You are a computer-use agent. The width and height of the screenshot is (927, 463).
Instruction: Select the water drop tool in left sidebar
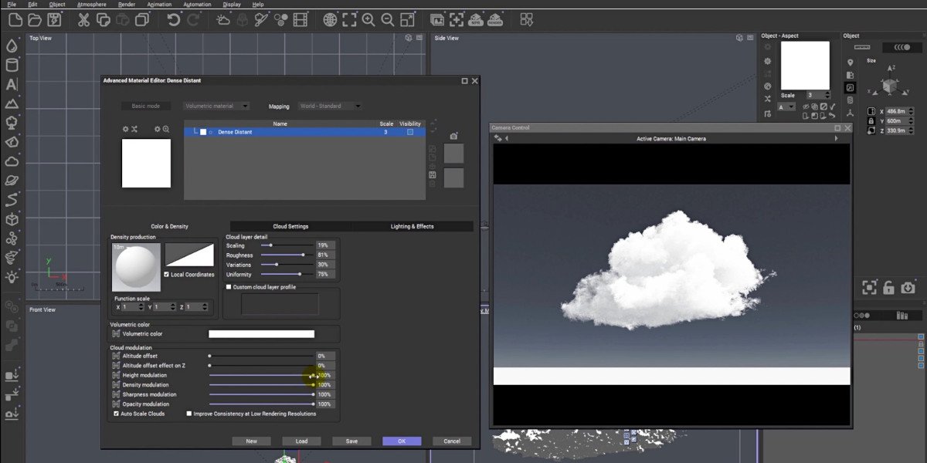(x=12, y=46)
